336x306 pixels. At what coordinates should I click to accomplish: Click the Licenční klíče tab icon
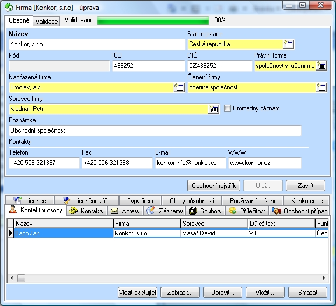67,200
